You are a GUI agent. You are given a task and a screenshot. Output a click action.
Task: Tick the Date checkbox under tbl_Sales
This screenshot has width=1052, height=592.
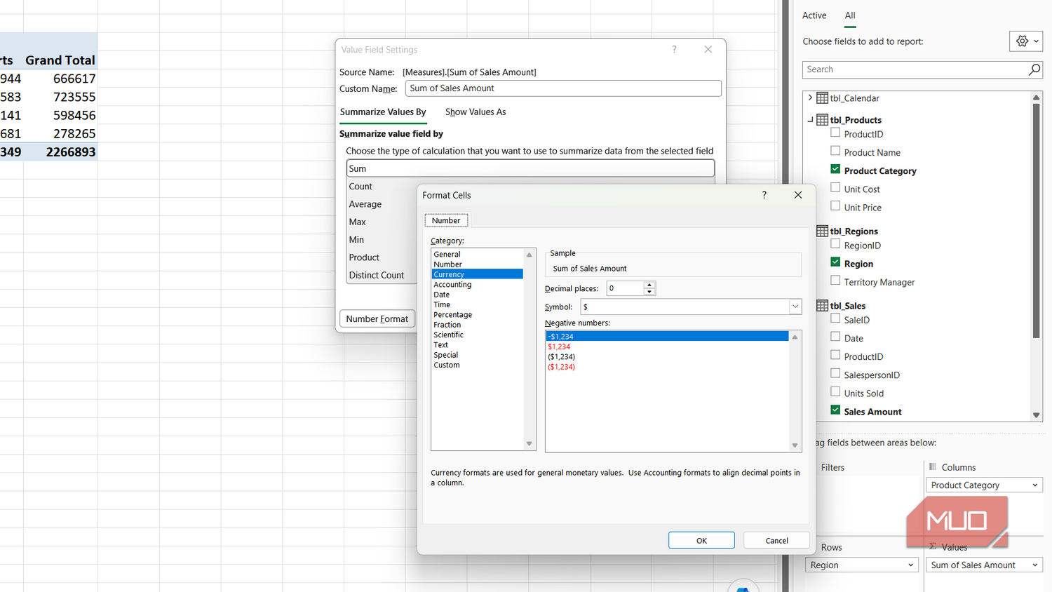pos(835,337)
